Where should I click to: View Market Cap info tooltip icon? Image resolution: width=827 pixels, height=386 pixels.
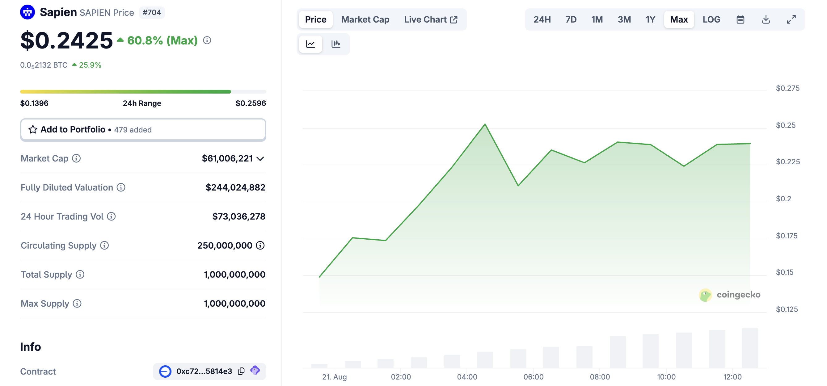click(76, 158)
